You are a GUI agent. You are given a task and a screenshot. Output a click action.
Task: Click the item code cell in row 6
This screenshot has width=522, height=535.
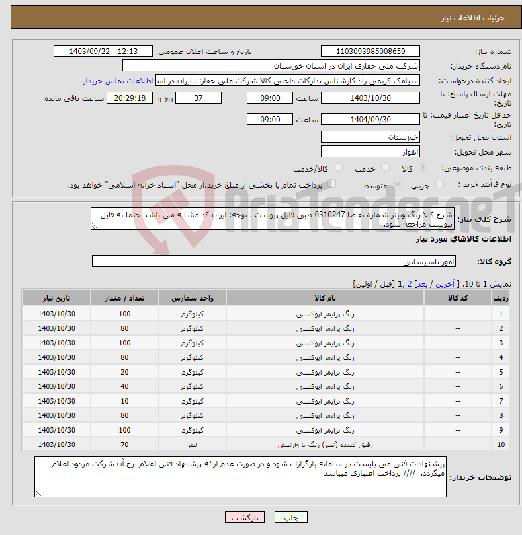457,386
